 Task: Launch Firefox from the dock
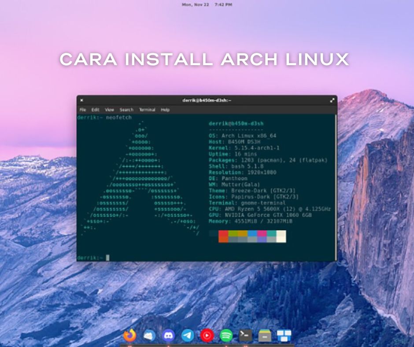point(129,336)
